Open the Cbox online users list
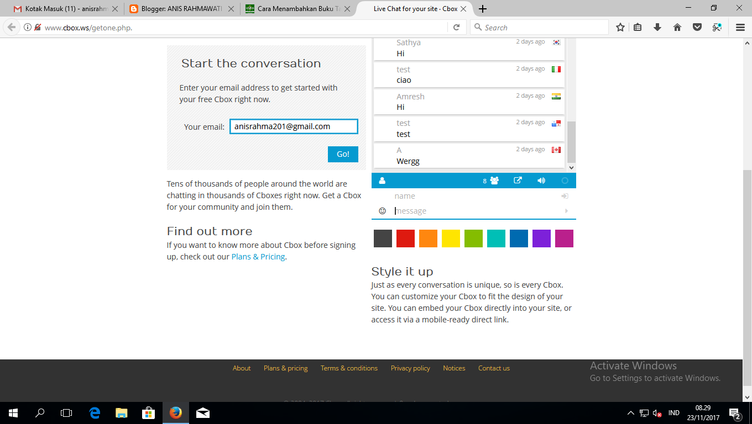752x424 pixels. [x=494, y=181]
